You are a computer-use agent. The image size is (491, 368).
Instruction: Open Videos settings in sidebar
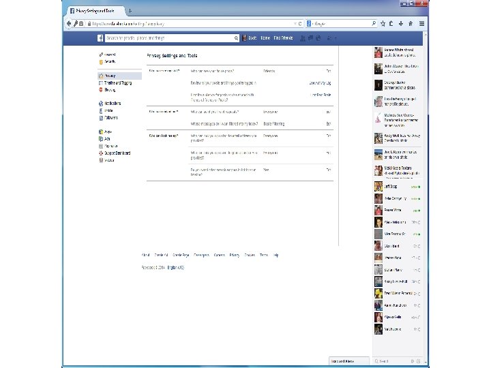[x=106, y=160]
